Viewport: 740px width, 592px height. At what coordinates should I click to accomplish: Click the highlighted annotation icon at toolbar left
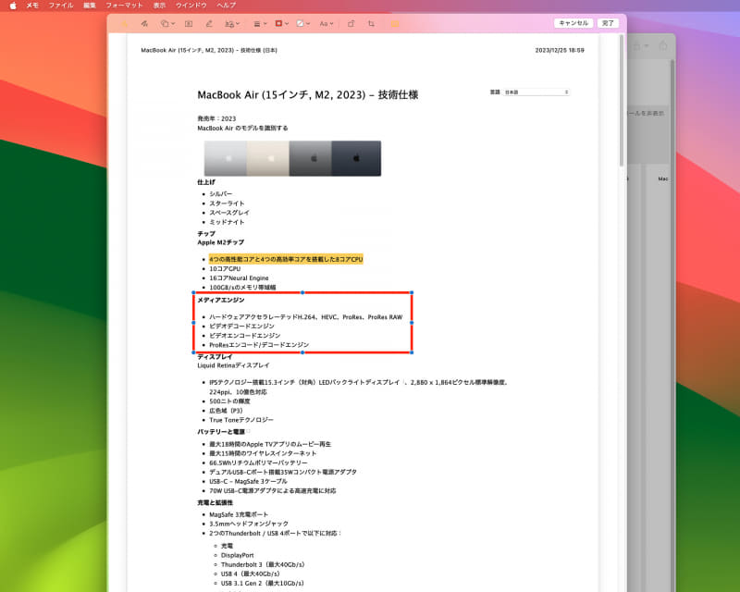(x=126, y=25)
